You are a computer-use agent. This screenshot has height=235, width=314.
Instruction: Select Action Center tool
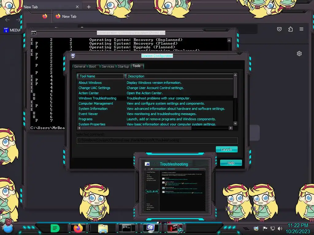click(x=89, y=93)
